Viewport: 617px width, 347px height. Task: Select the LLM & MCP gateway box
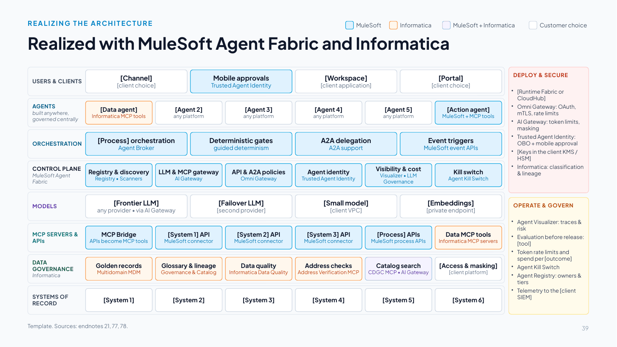(189, 175)
